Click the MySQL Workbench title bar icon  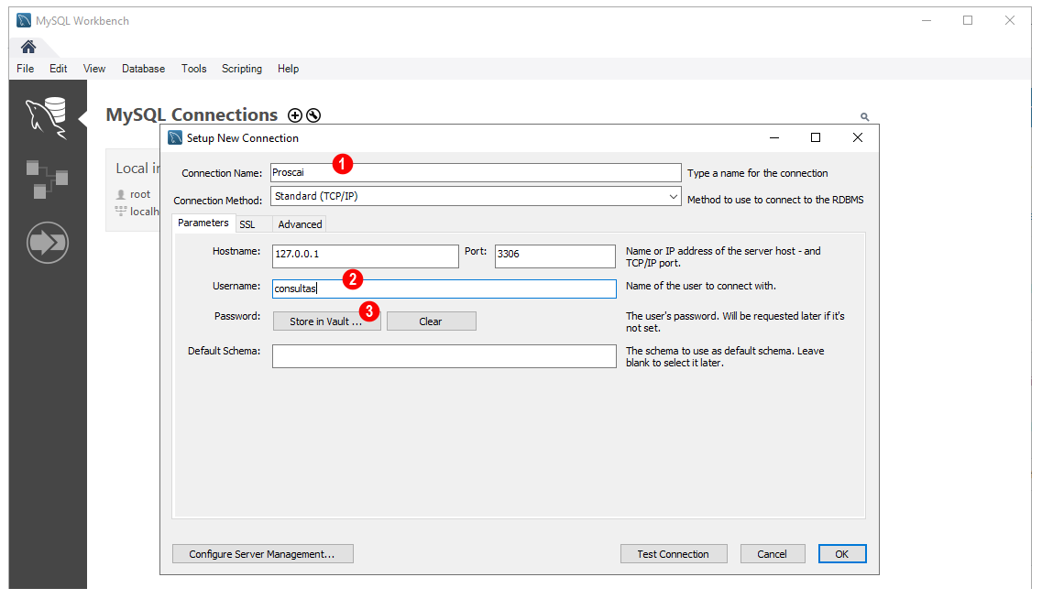[x=24, y=20]
